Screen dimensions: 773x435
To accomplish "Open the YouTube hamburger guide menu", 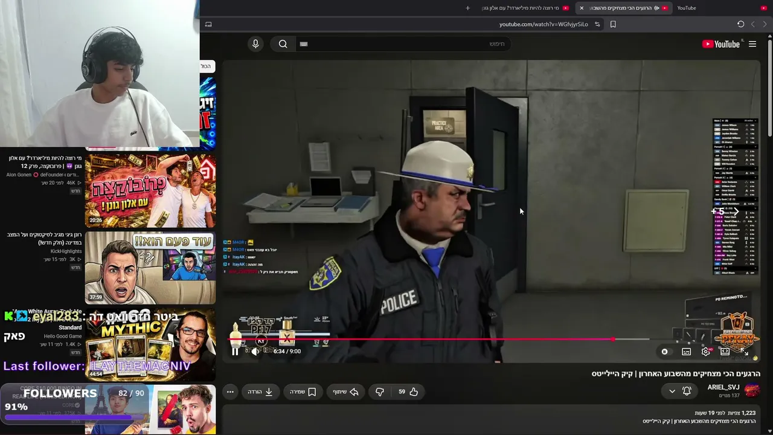I will (x=752, y=44).
